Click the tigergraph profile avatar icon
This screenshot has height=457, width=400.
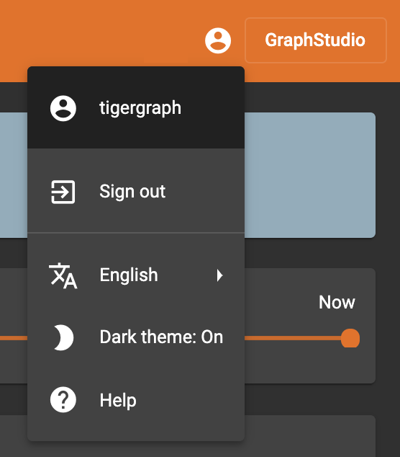tap(63, 108)
